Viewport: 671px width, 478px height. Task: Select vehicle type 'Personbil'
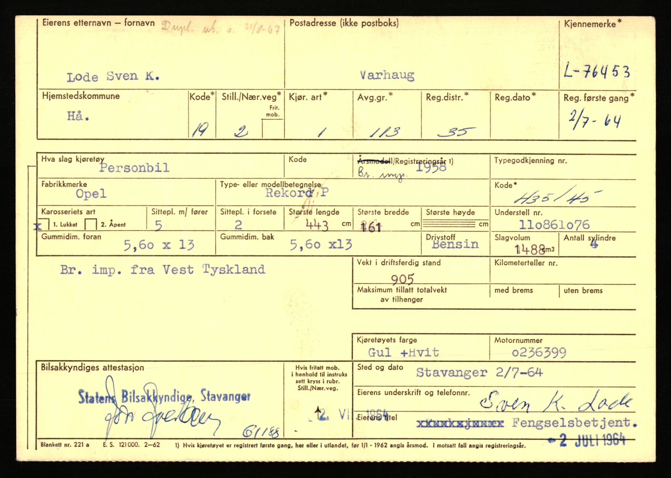pos(134,168)
